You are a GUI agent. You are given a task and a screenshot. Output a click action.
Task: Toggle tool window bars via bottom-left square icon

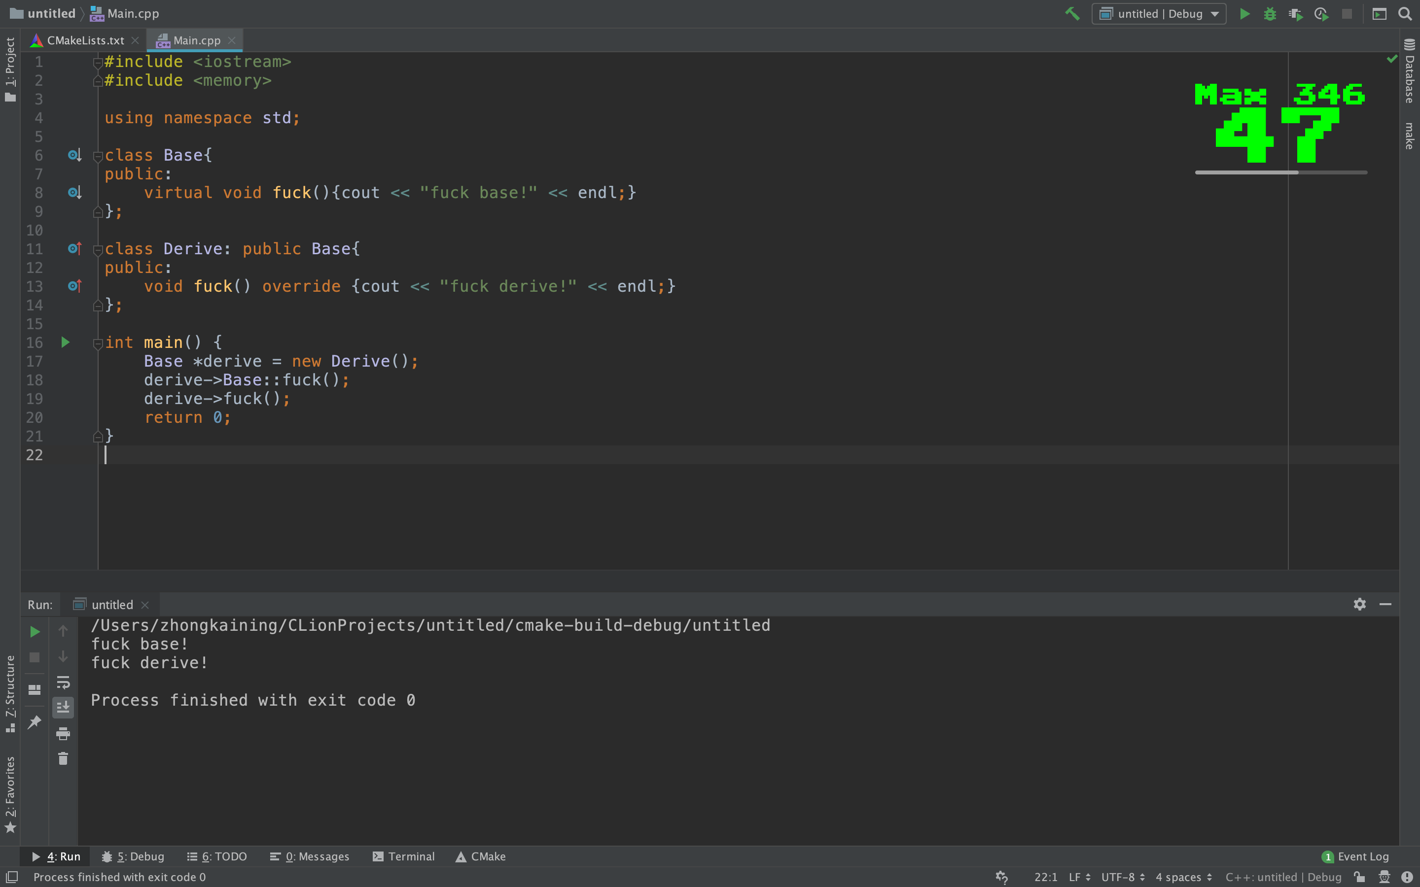click(12, 877)
